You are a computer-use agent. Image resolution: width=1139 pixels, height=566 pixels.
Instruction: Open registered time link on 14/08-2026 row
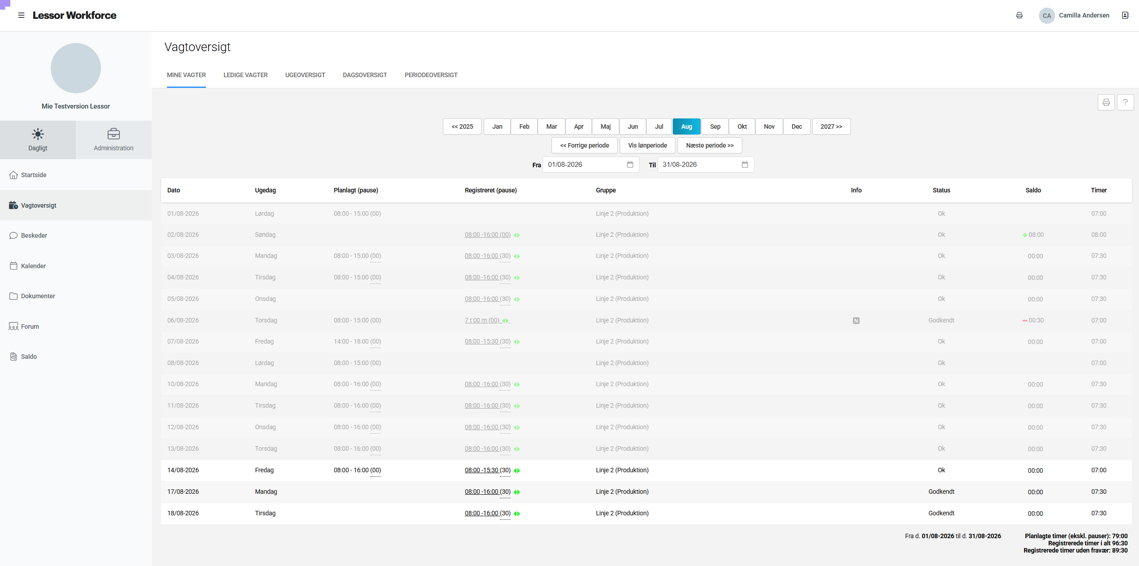tap(487, 470)
